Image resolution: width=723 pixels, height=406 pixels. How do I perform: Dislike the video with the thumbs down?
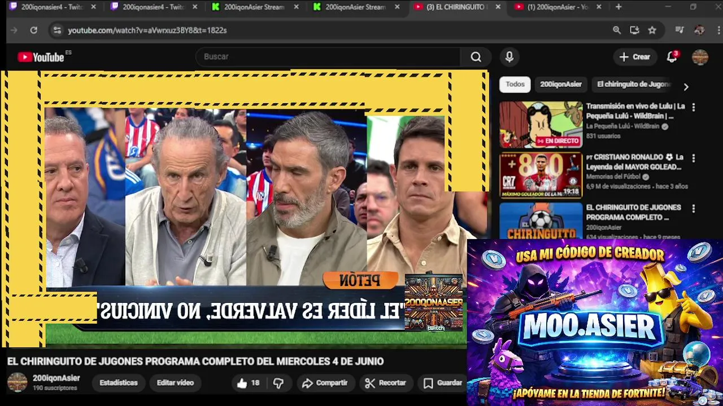point(278,383)
